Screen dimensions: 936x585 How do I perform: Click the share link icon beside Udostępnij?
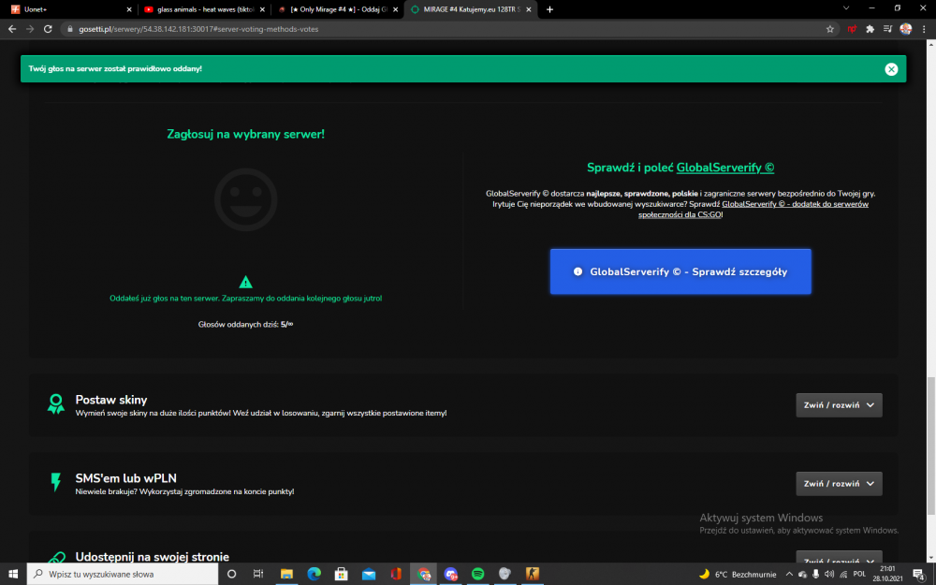pyautogui.click(x=56, y=558)
